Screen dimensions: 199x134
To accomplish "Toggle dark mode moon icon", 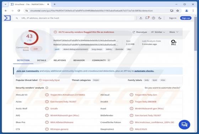I will [x=160, y=18].
